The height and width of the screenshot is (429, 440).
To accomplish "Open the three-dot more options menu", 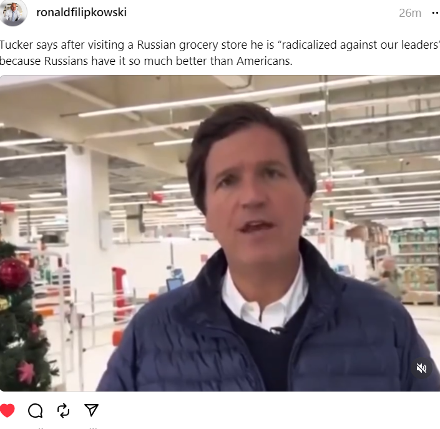I will click(x=436, y=12).
